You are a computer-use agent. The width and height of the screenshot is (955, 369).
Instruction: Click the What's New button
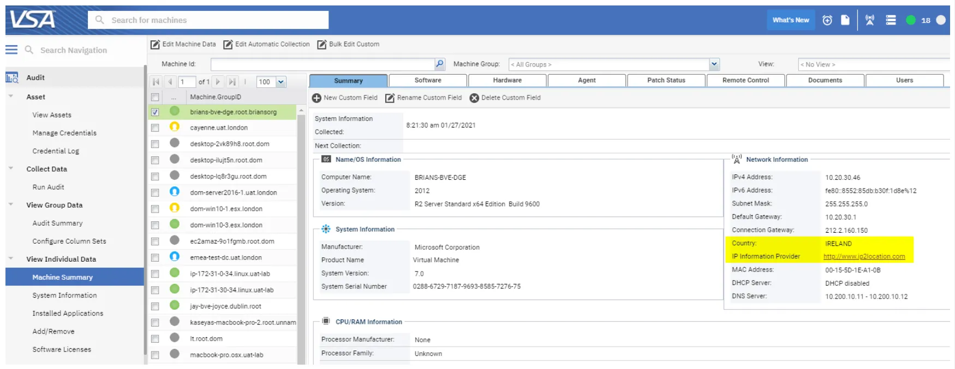(790, 20)
